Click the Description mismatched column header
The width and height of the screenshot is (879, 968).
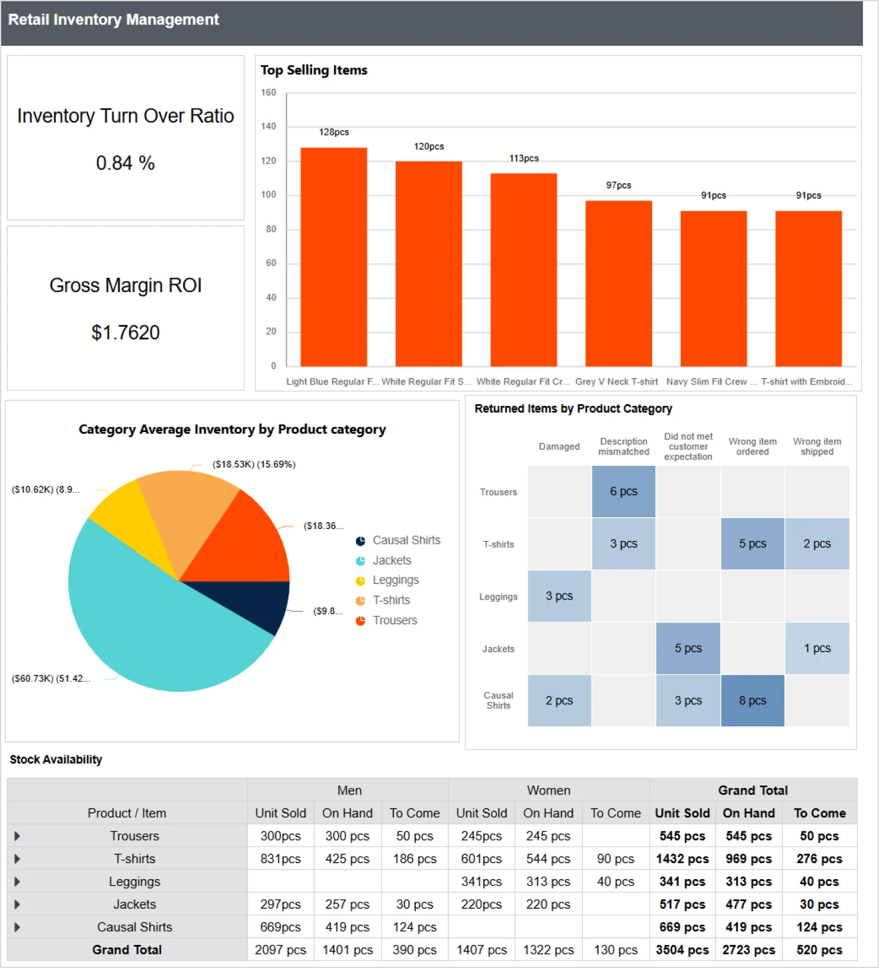(624, 447)
